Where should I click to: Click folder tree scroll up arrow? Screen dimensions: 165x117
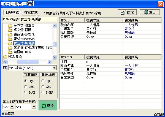55,26
